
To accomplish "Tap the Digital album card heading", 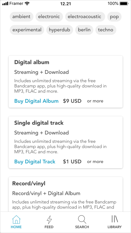I will point(32,62).
